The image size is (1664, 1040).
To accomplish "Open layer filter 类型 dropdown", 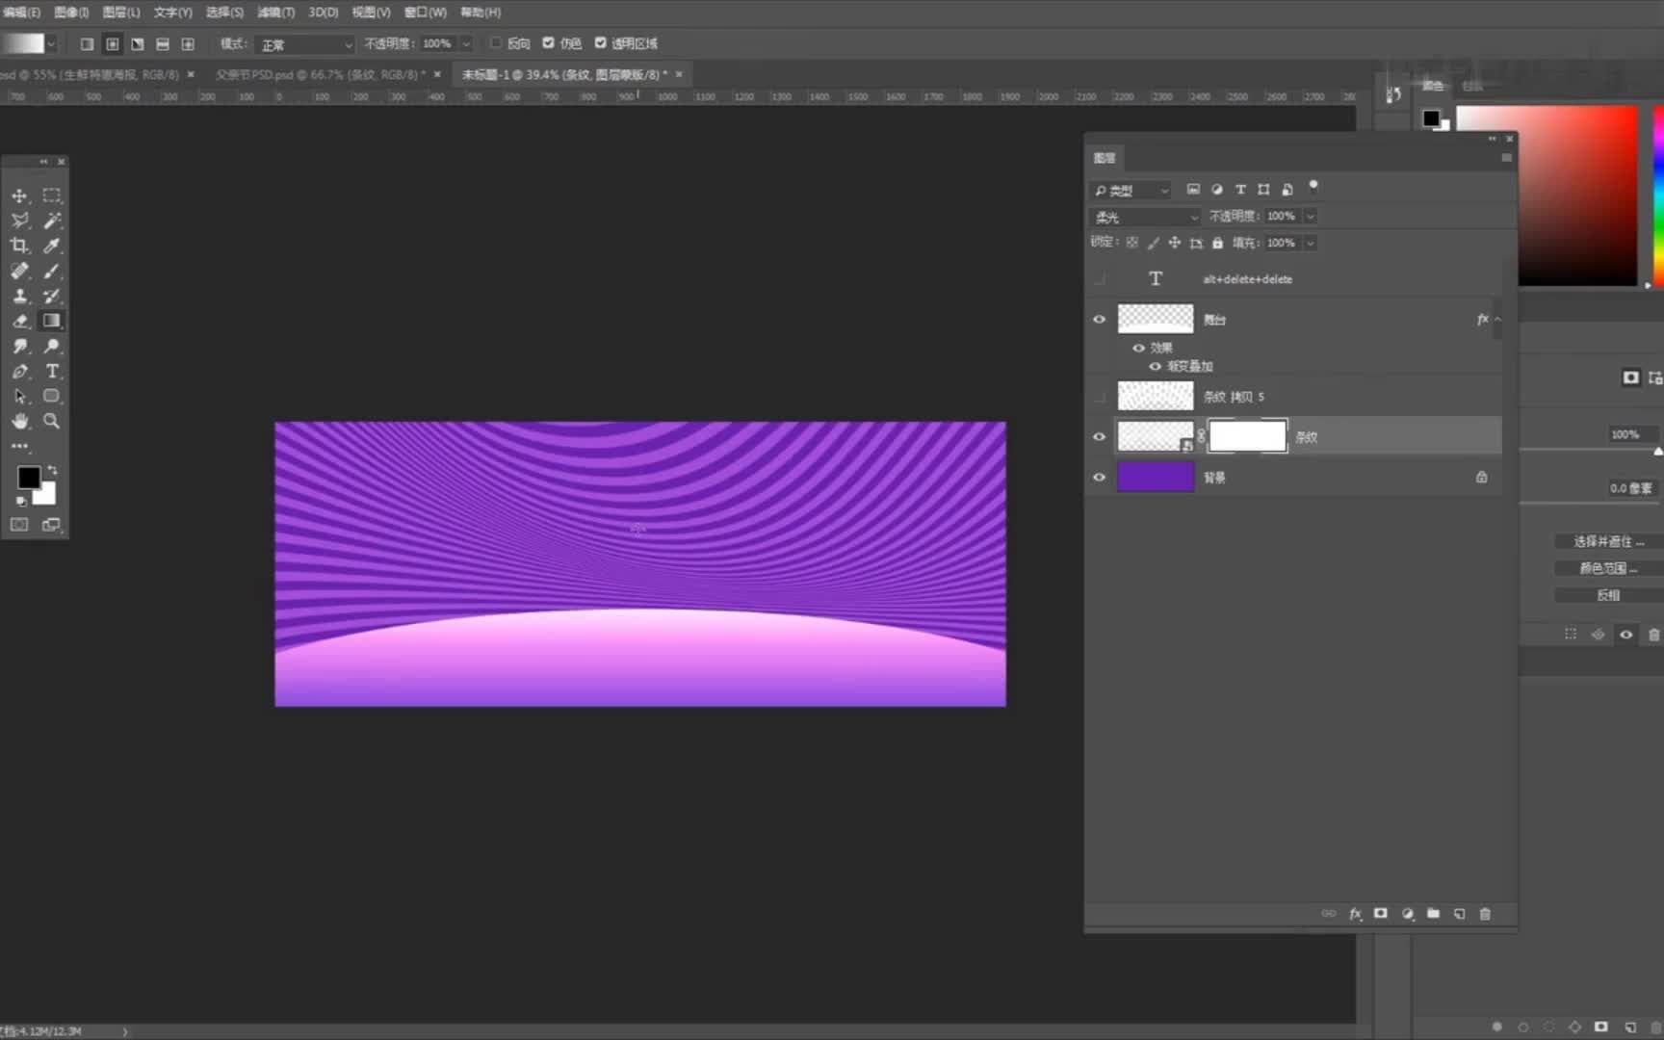I will tap(1131, 191).
